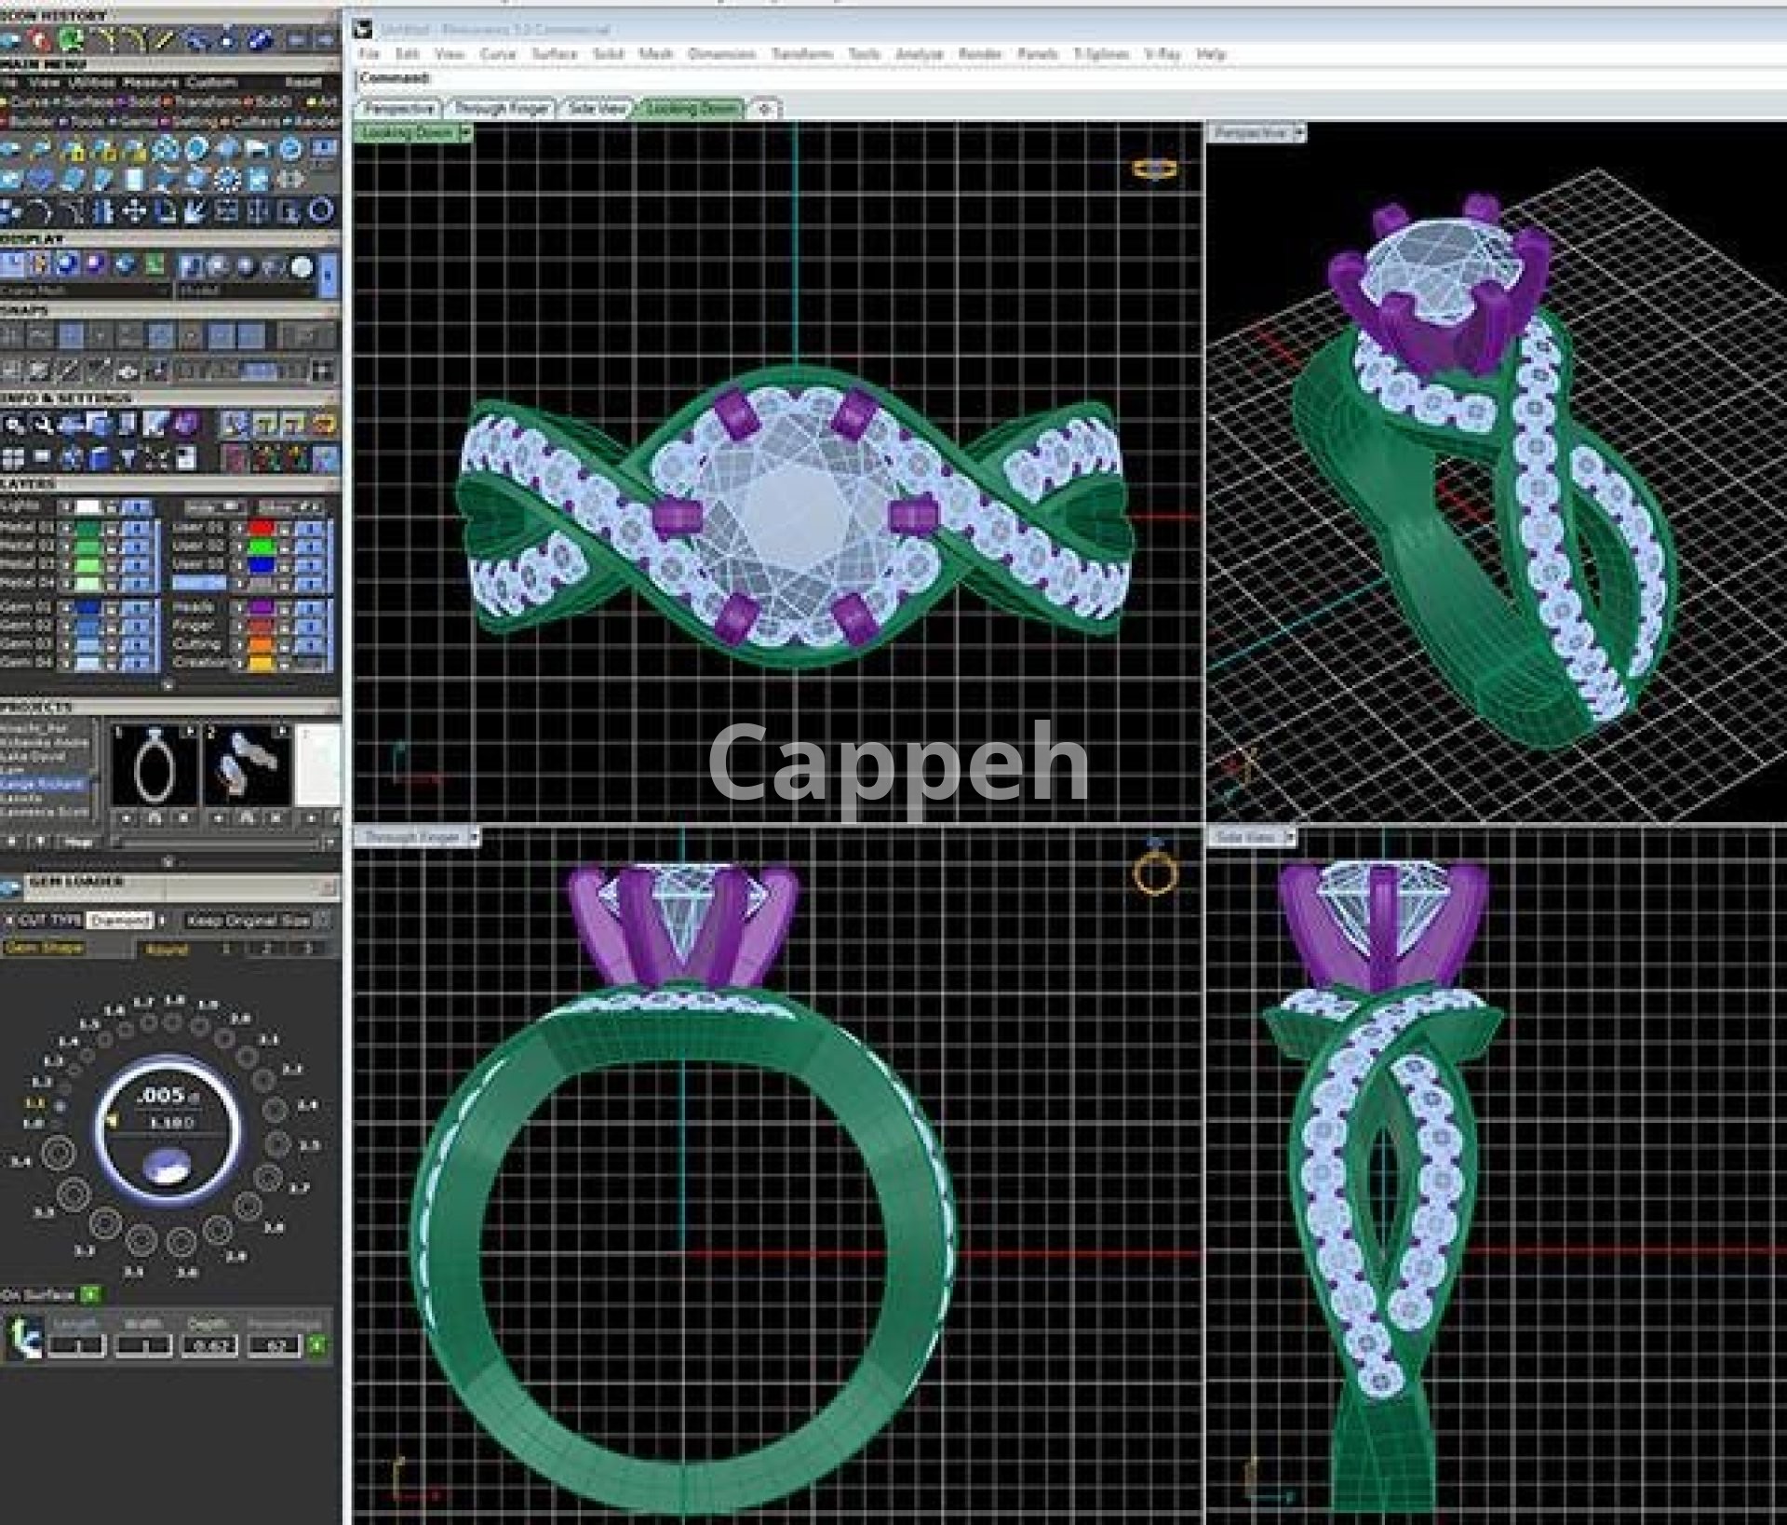Click the move arrows icon in main toolbar
Screen dimensions: 1787x1525
click(134, 211)
